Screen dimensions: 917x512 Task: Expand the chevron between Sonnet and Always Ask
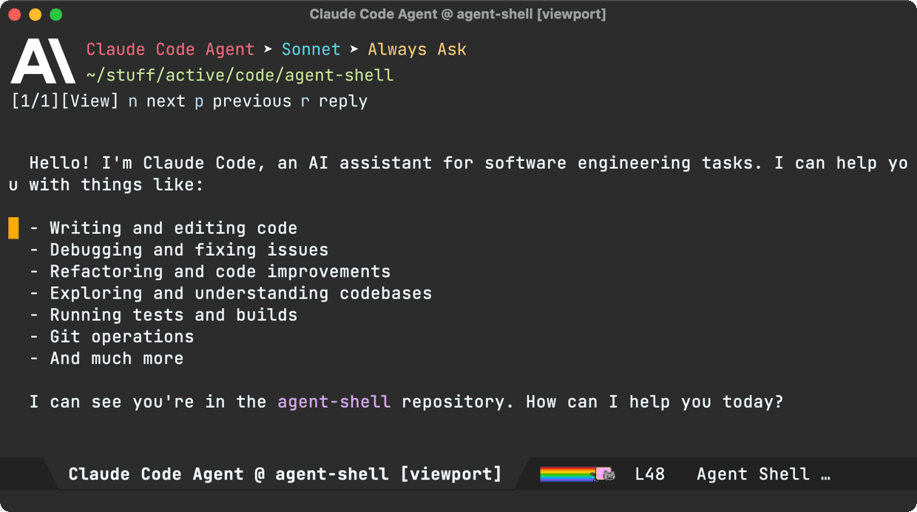click(x=353, y=49)
